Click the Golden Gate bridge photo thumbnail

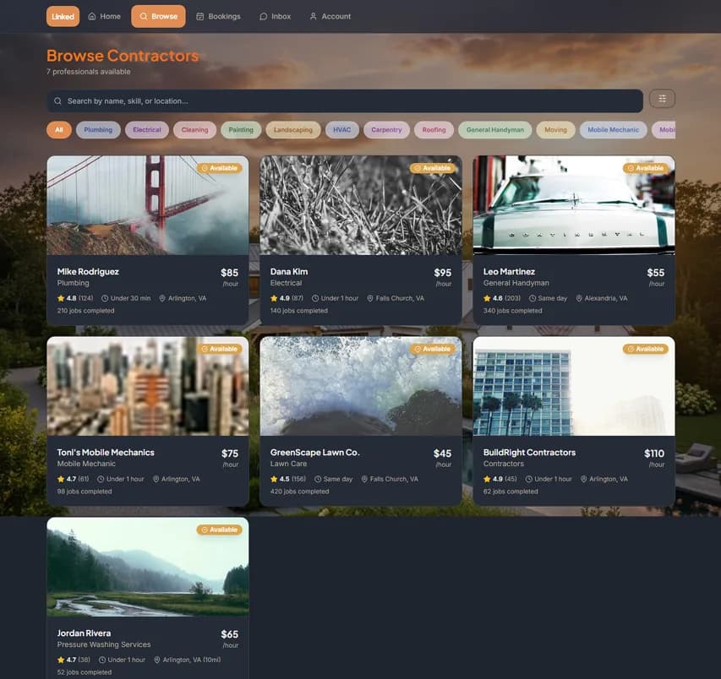148,205
